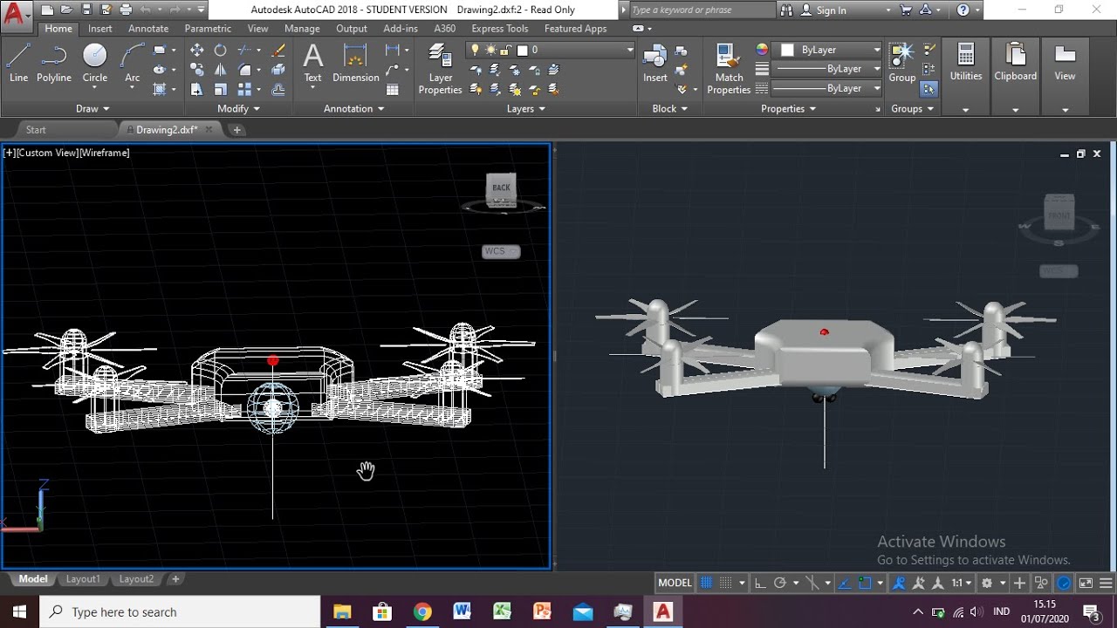
Task: Click the Plot printer icon in quick access
Action: point(126,10)
